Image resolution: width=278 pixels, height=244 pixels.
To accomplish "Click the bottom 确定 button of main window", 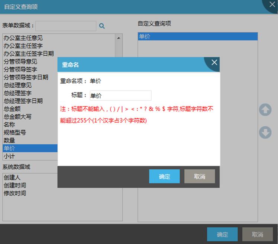I will (222, 234).
